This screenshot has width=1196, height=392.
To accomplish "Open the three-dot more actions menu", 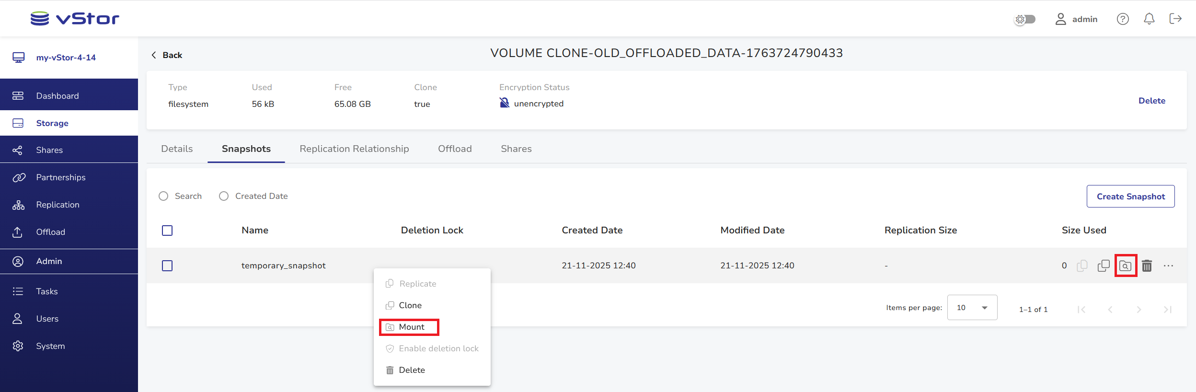I will tap(1168, 265).
